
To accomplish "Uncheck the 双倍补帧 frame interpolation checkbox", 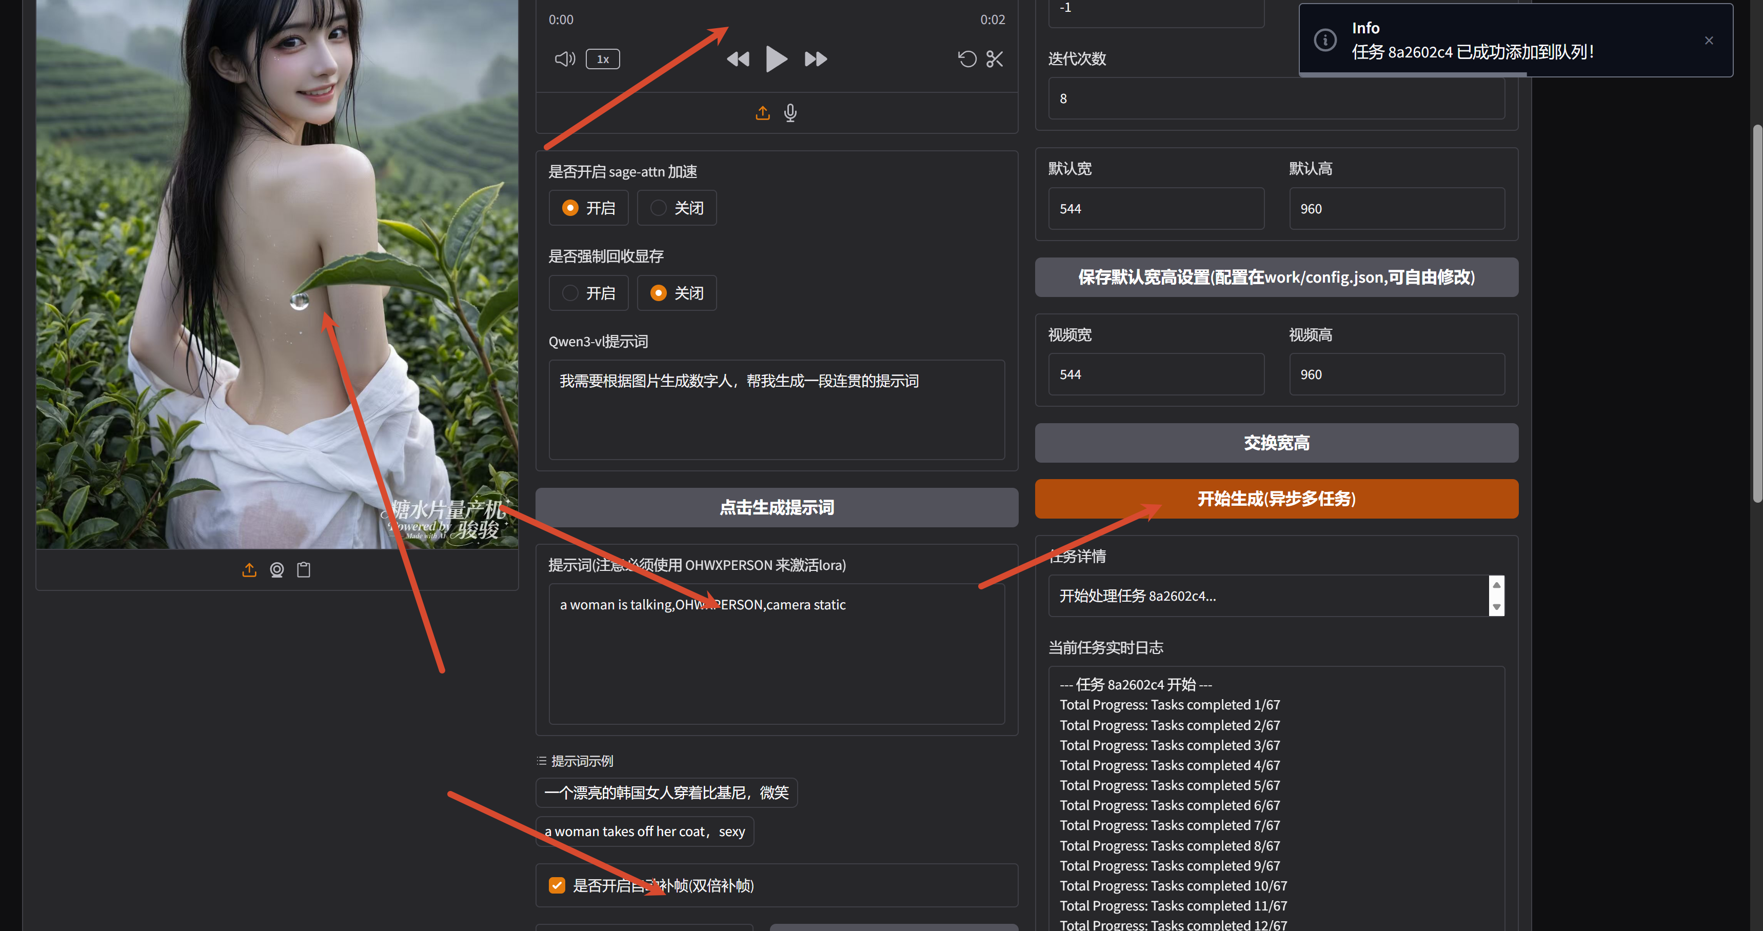I will [x=557, y=885].
